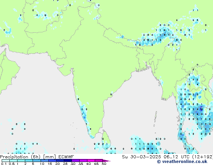Image resolution: width=213 pixels, height=165 pixels.
Task: Click the '[mm]' unit label
Action: (50, 157)
